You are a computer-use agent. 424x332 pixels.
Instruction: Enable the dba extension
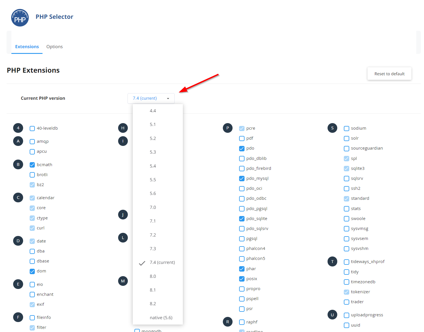(32, 251)
